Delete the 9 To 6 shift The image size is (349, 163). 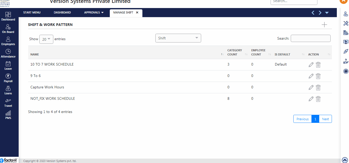pyautogui.click(x=318, y=76)
